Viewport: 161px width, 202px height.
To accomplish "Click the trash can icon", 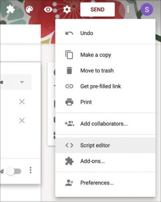I will coord(69,70).
